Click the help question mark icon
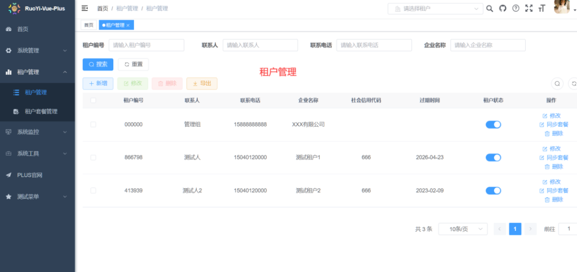Screen dimensions: 577x272 pos(516,8)
